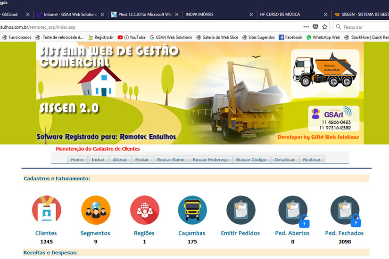Image resolution: width=389 pixels, height=259 pixels.
Task: Close the Intranet GSArt tab
Action: [102, 15]
